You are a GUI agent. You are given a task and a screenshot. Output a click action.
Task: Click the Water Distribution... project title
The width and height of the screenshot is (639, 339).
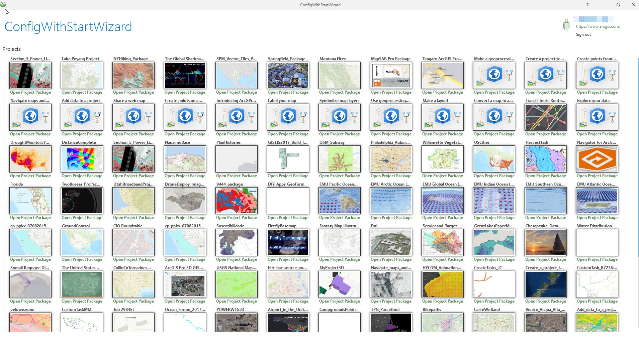[x=596, y=226]
